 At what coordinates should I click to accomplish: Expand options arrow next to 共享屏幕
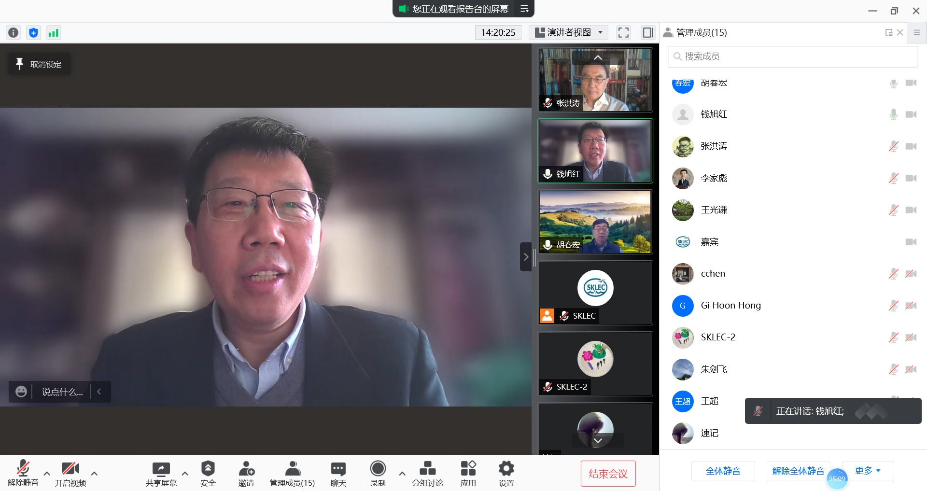coord(185,474)
